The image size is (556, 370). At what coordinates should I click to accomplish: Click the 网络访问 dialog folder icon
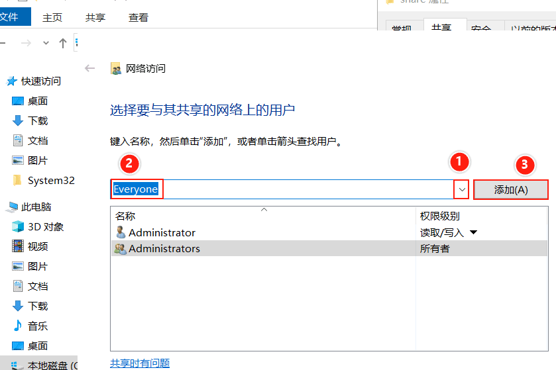115,68
